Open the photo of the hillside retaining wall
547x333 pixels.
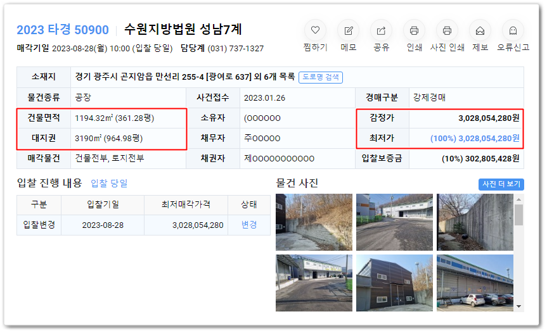click(314, 222)
